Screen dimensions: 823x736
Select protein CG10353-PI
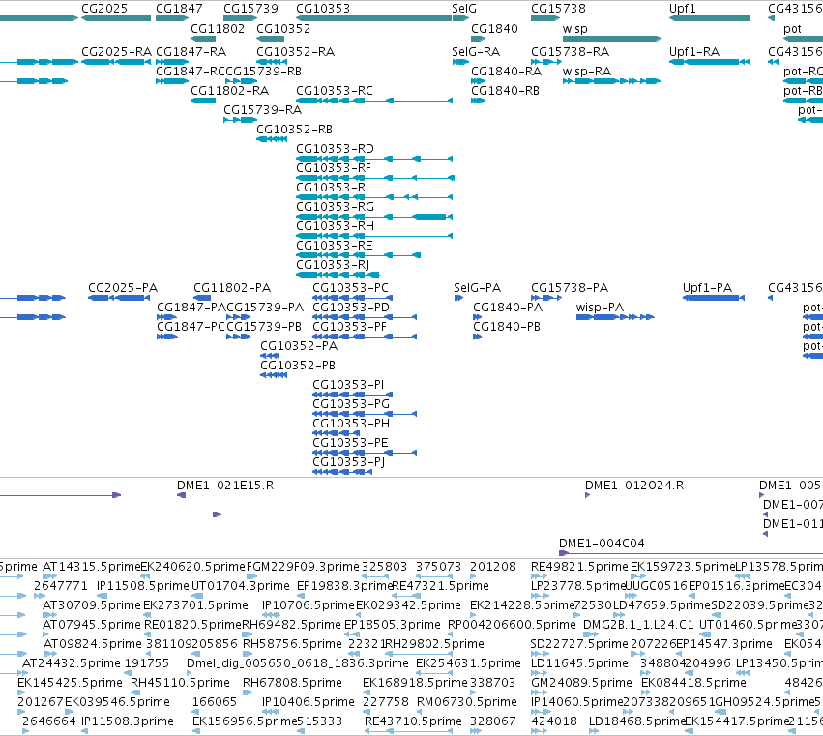click(348, 385)
